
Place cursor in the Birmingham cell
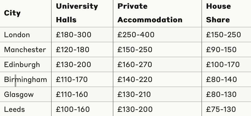25,80
